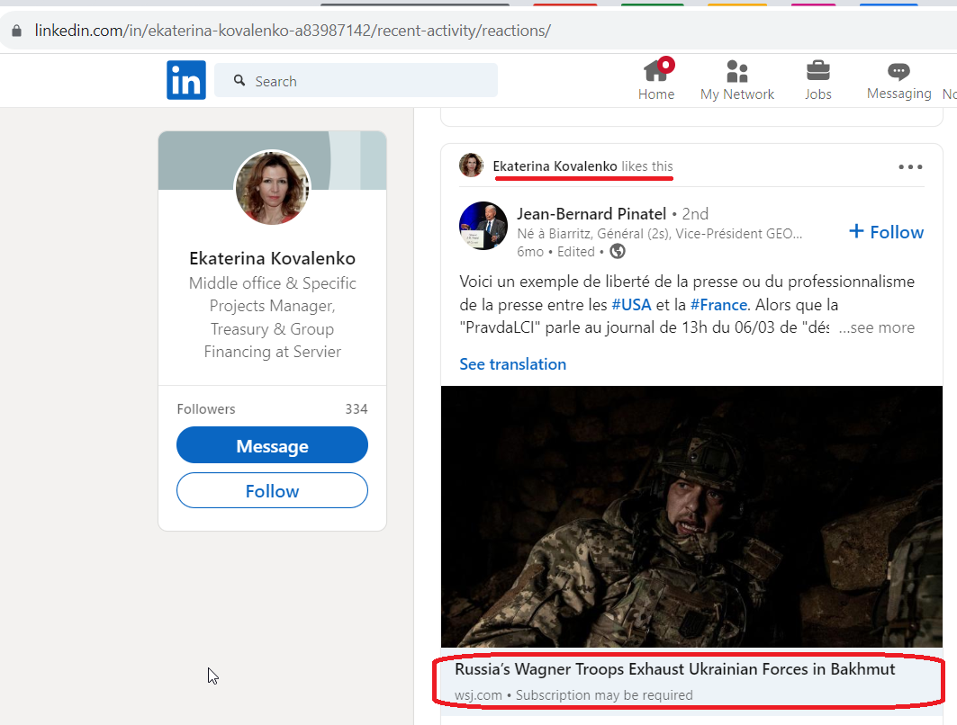Open Jean-Bernard Pinatel's name link
The width and height of the screenshot is (957, 725).
591,214
